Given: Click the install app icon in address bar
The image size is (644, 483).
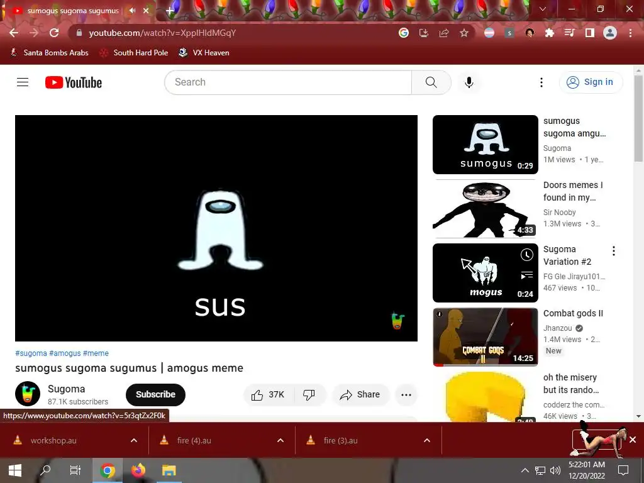Looking at the screenshot, I should [423, 33].
